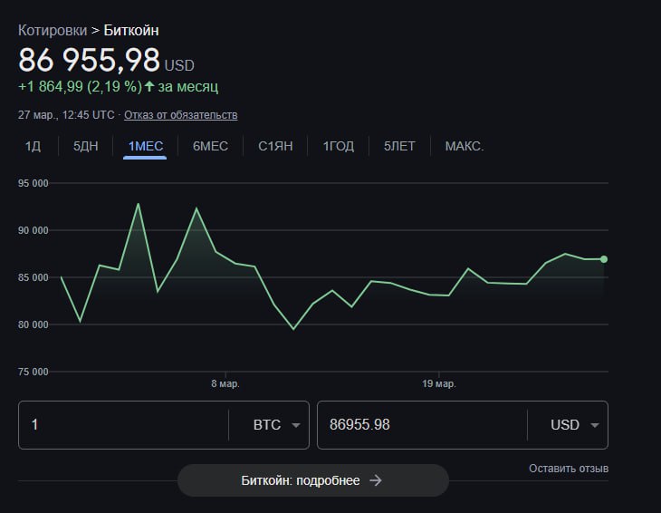
Task: Click the 85 000 axis label
Action: click(34, 277)
